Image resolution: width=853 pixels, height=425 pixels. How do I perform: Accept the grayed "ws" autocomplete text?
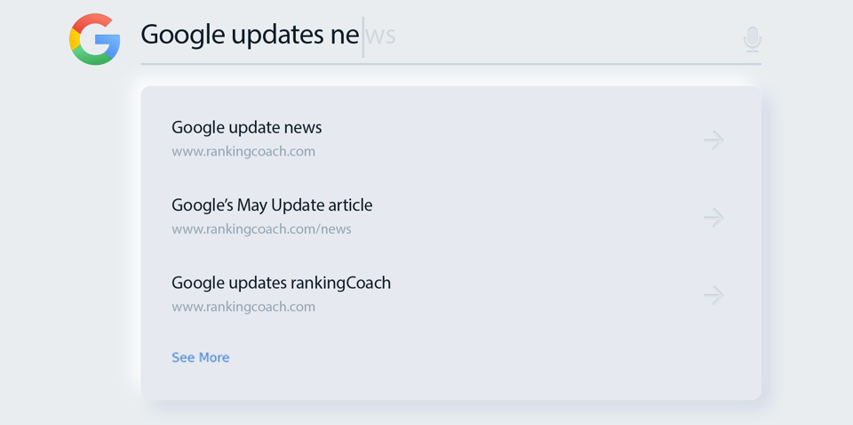coord(380,36)
